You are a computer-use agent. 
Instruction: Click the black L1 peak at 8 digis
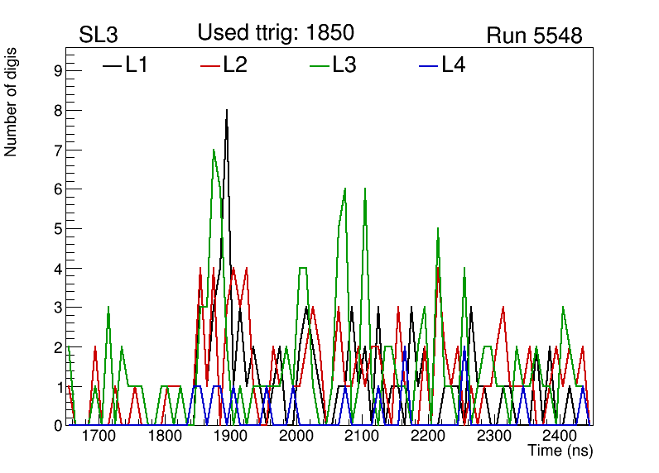coord(227,111)
